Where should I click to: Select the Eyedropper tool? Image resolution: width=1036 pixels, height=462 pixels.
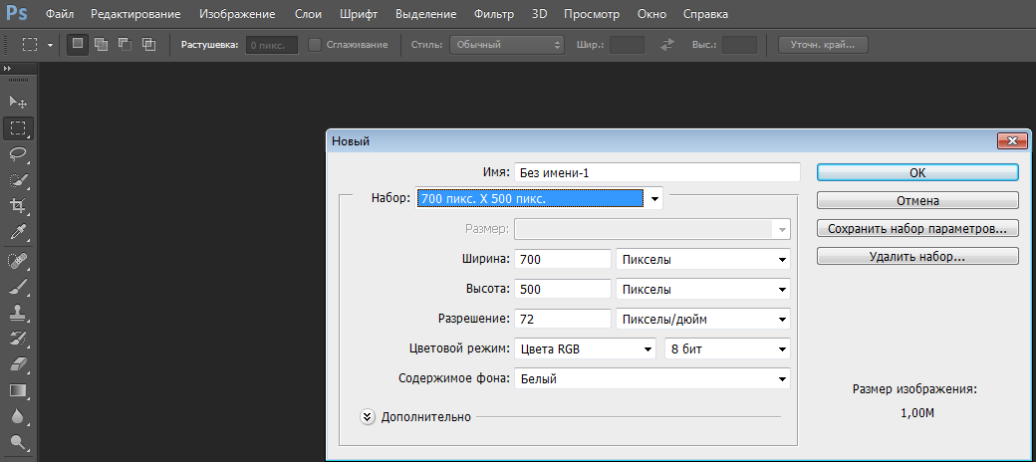(x=18, y=232)
